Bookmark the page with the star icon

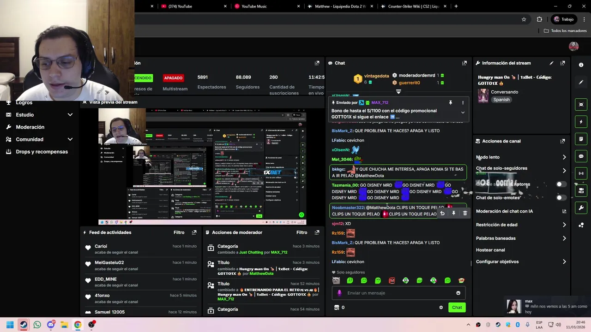(x=524, y=19)
